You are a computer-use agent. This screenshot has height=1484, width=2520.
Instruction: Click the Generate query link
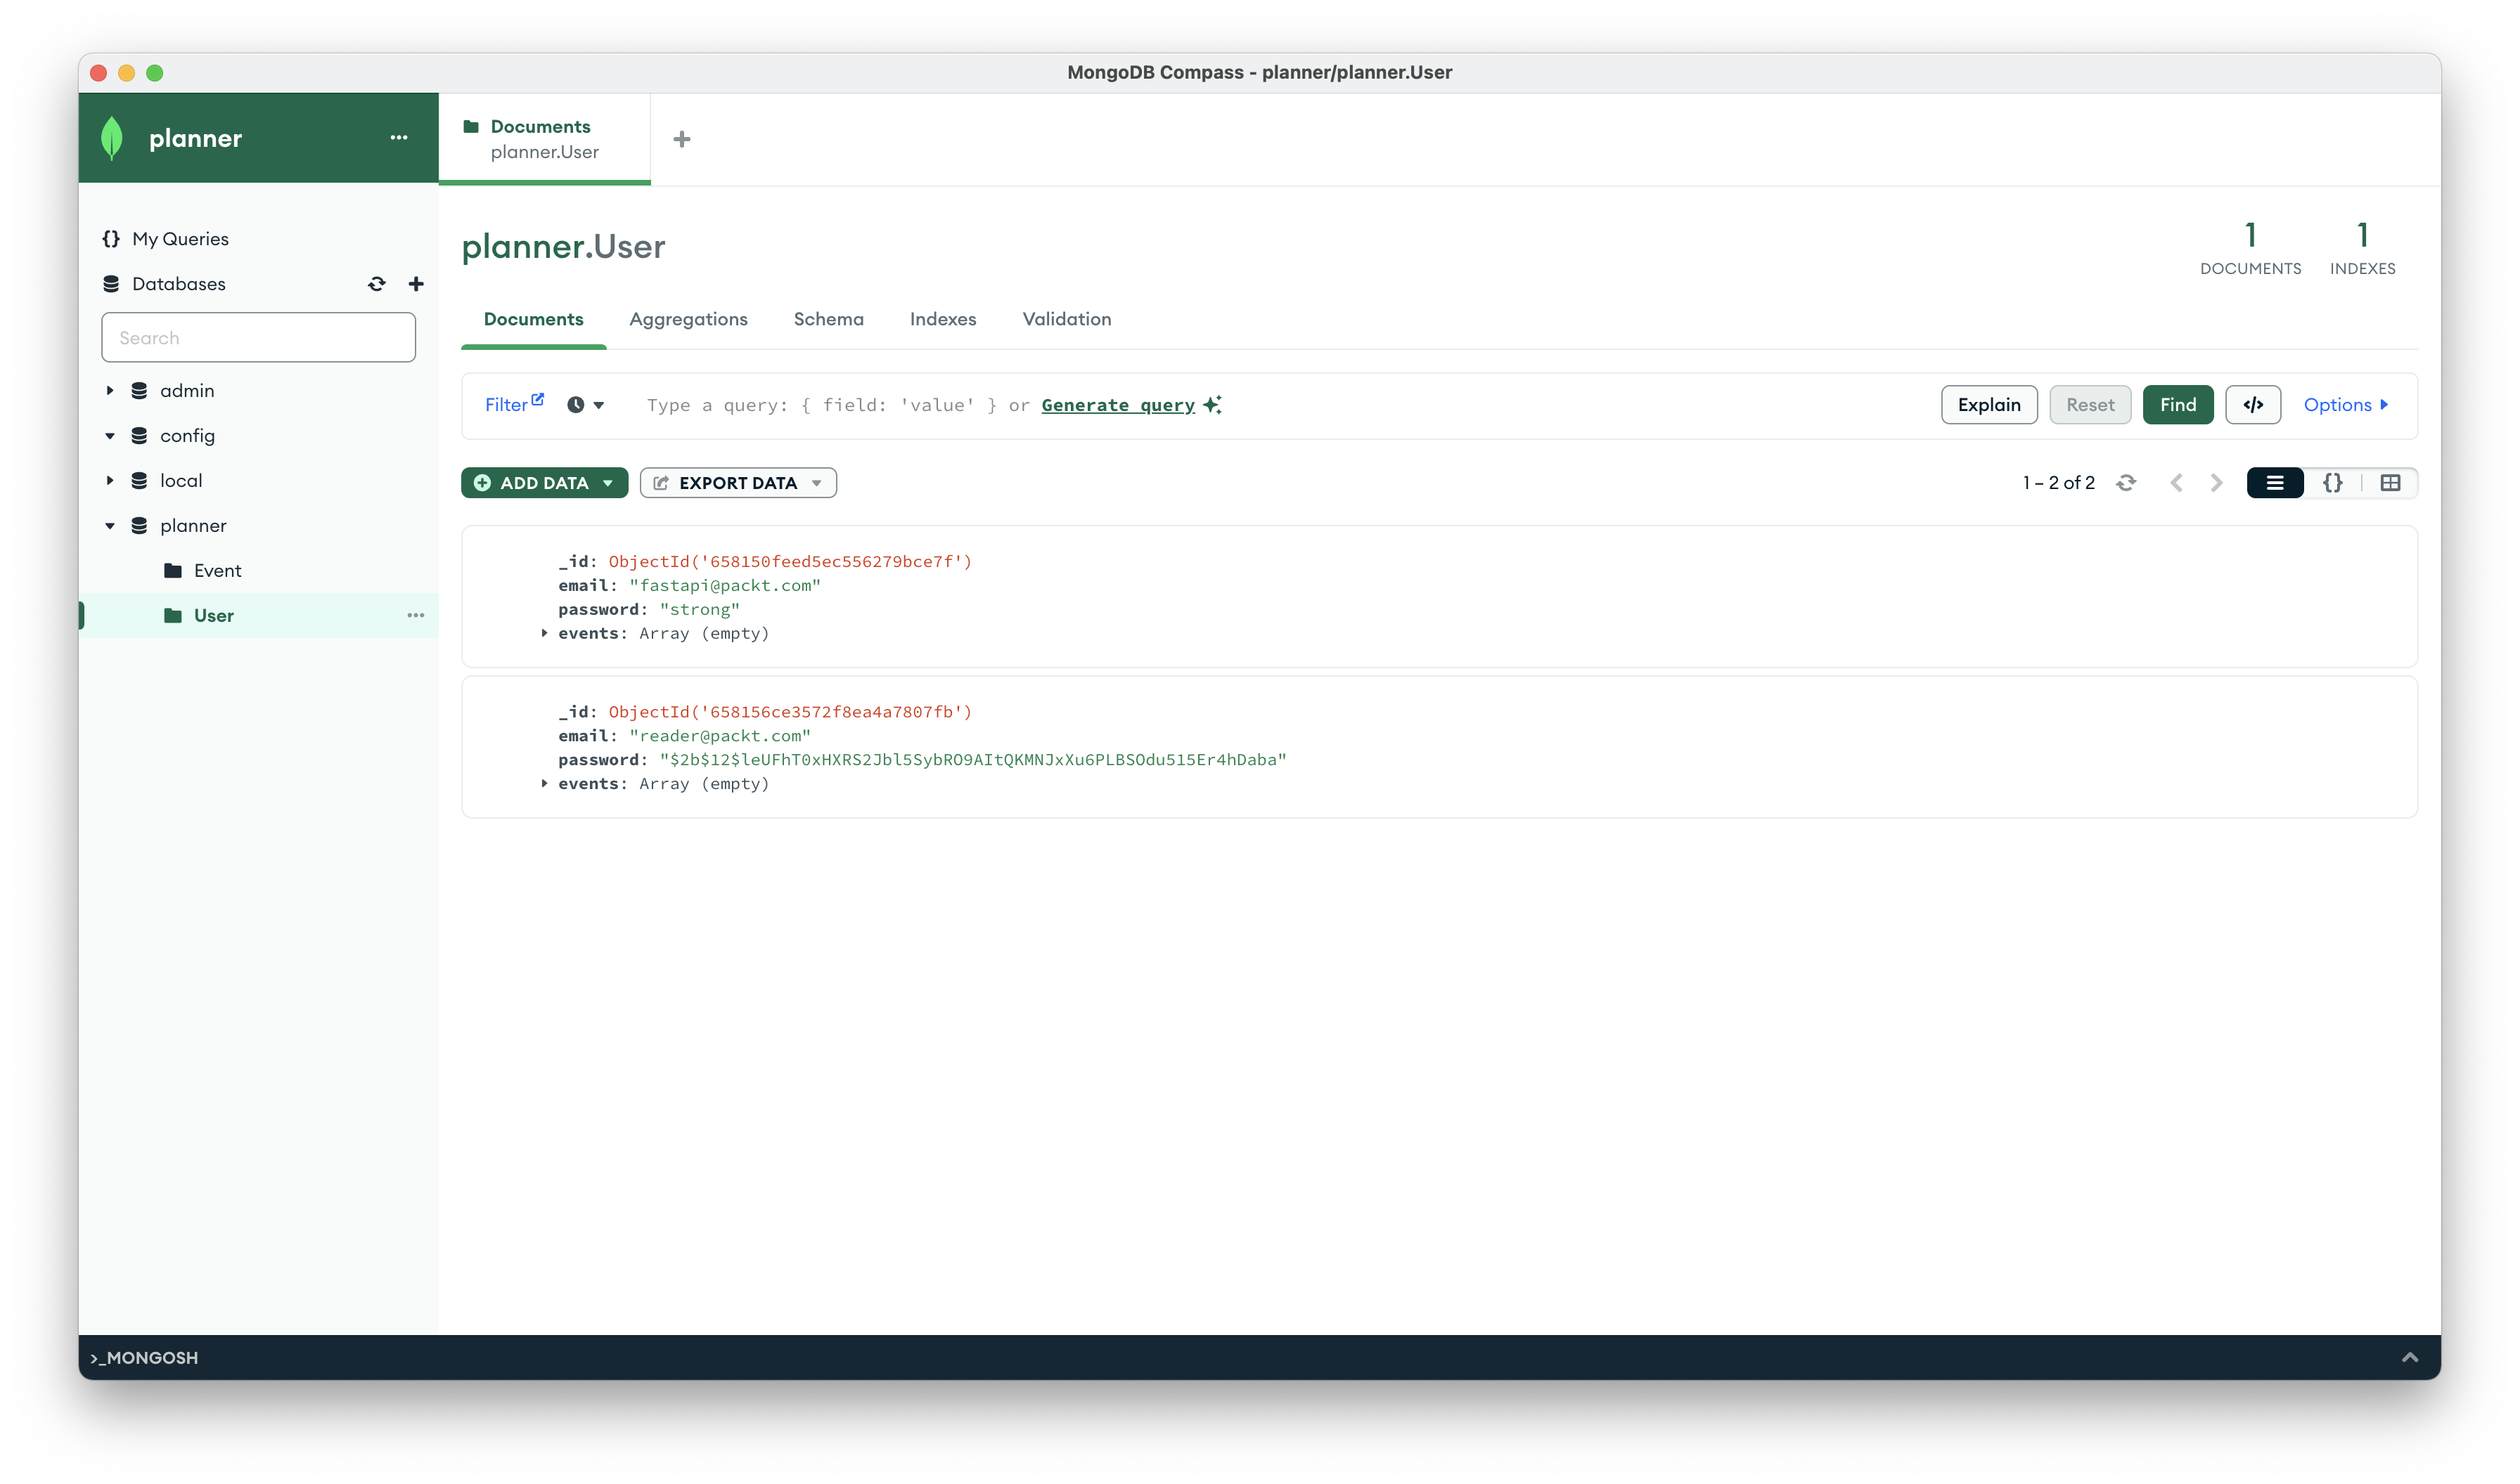coord(1117,405)
